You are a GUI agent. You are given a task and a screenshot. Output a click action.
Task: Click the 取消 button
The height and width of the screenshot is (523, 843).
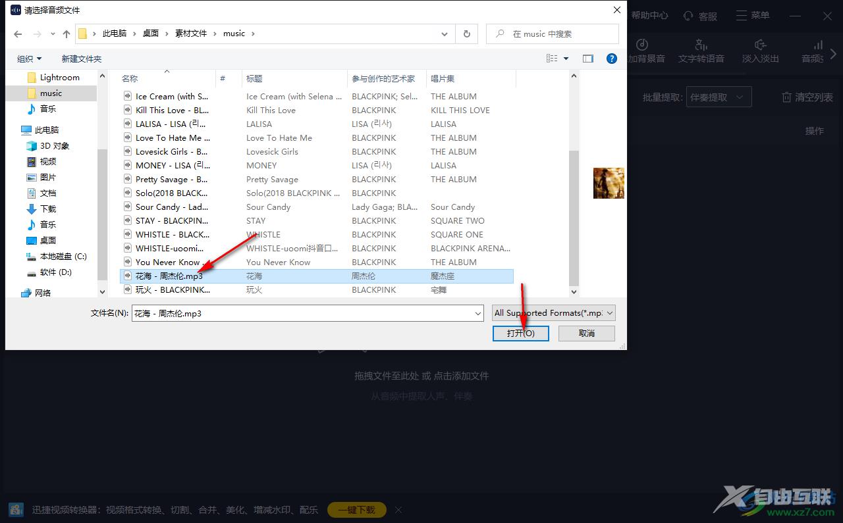coord(587,334)
